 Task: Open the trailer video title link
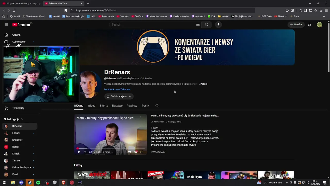pyautogui.click(x=185, y=115)
